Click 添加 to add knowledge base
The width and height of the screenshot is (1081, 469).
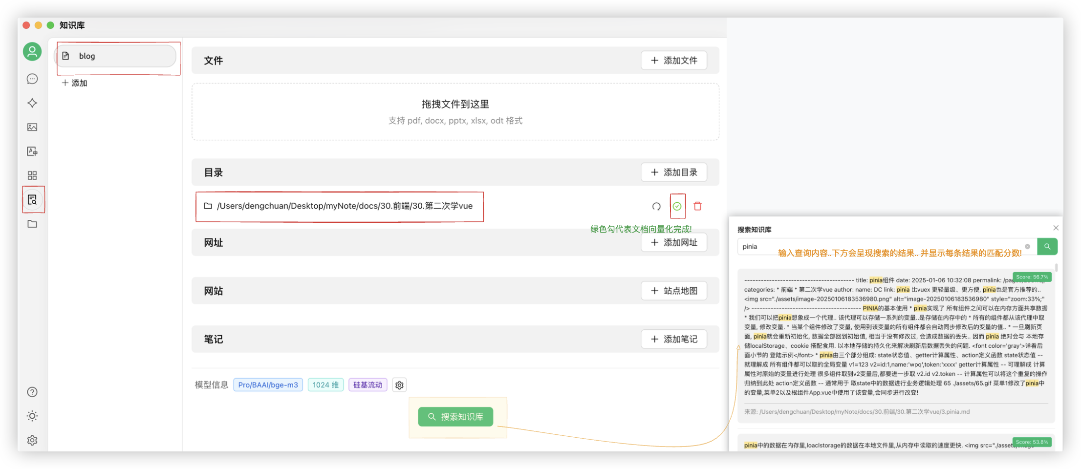(75, 83)
